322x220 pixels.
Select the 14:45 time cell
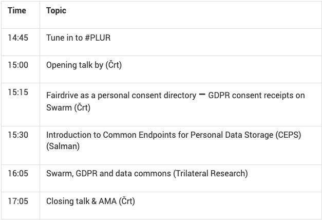18,38
